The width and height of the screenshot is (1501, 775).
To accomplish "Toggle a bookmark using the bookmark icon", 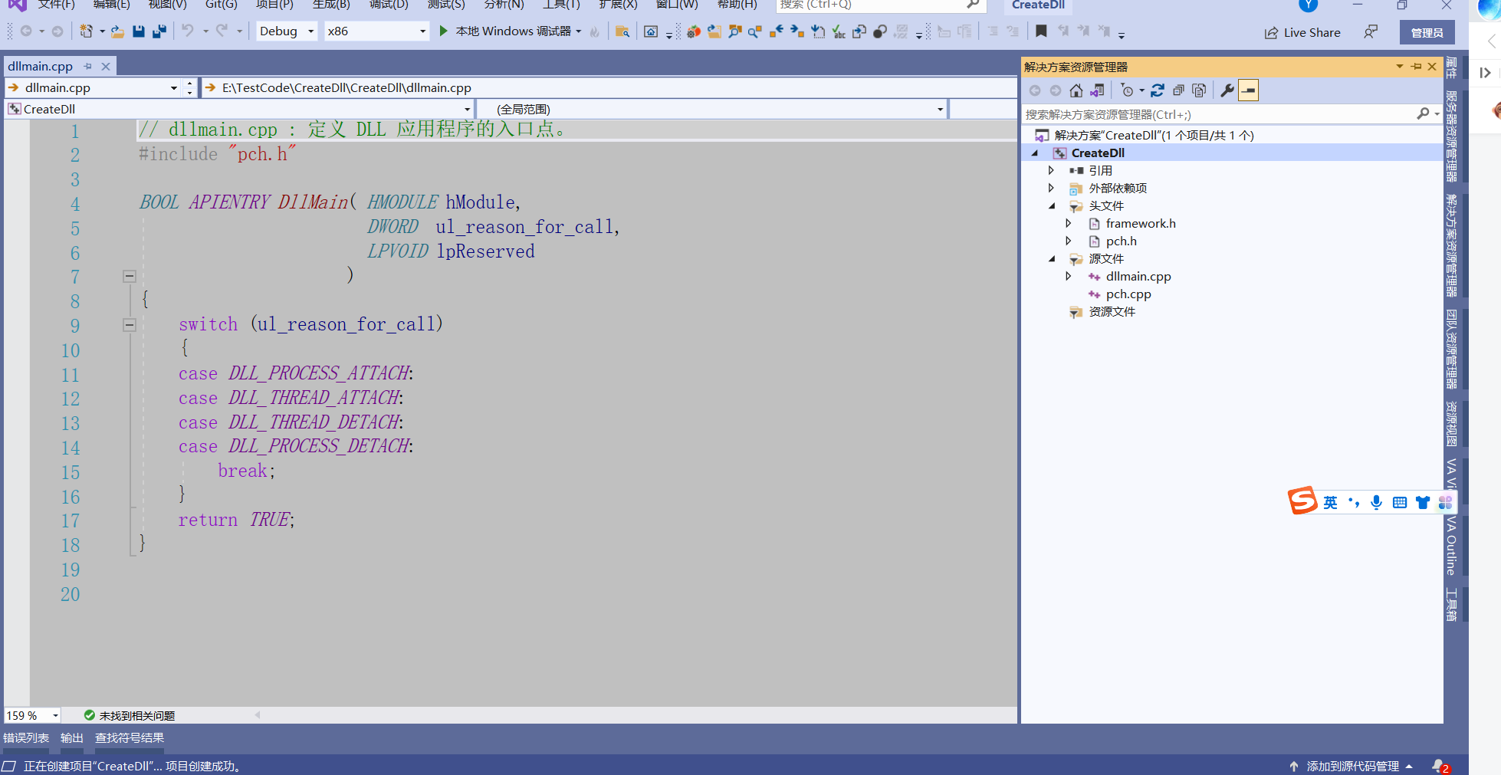I will pos(1043,31).
